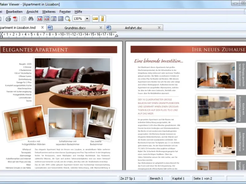This screenshot has width=246, height=184.
Task: Click the 'Baujahr: 2005' line
Action: 25,64
